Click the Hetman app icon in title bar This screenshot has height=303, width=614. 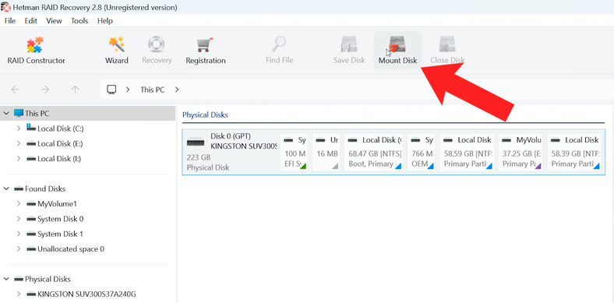coord(5,7)
